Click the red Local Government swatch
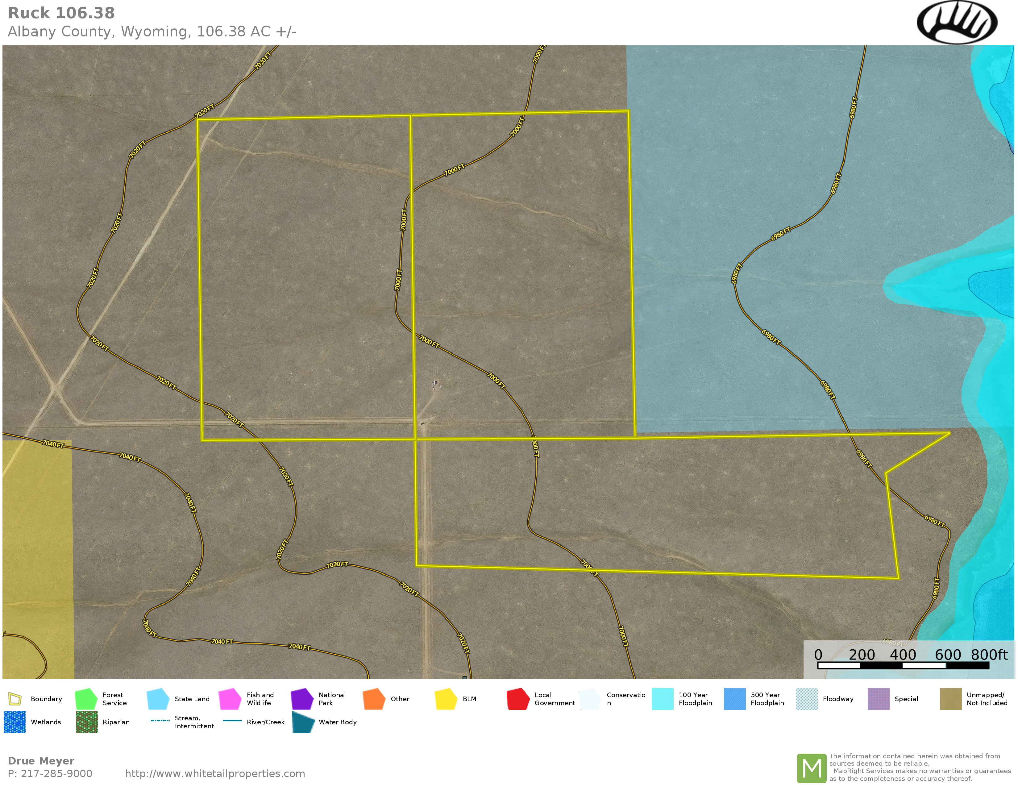The height and width of the screenshot is (787, 1018). (x=518, y=699)
